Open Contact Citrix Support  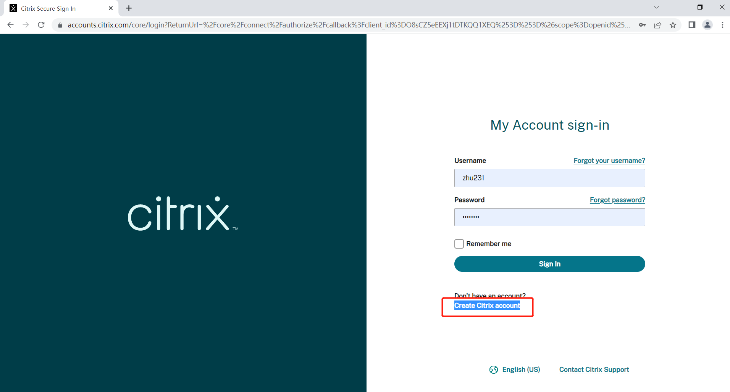pyautogui.click(x=594, y=369)
